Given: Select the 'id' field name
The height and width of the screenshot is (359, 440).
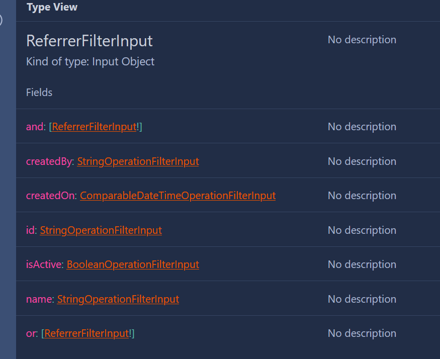Looking at the screenshot, I should pos(30,230).
